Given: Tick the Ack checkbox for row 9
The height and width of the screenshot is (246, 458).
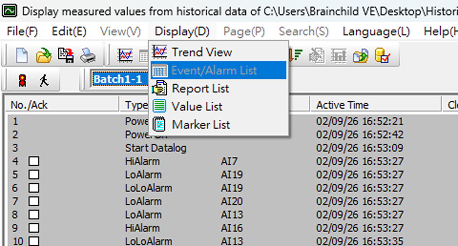Looking at the screenshot, I should pyautogui.click(x=34, y=228).
